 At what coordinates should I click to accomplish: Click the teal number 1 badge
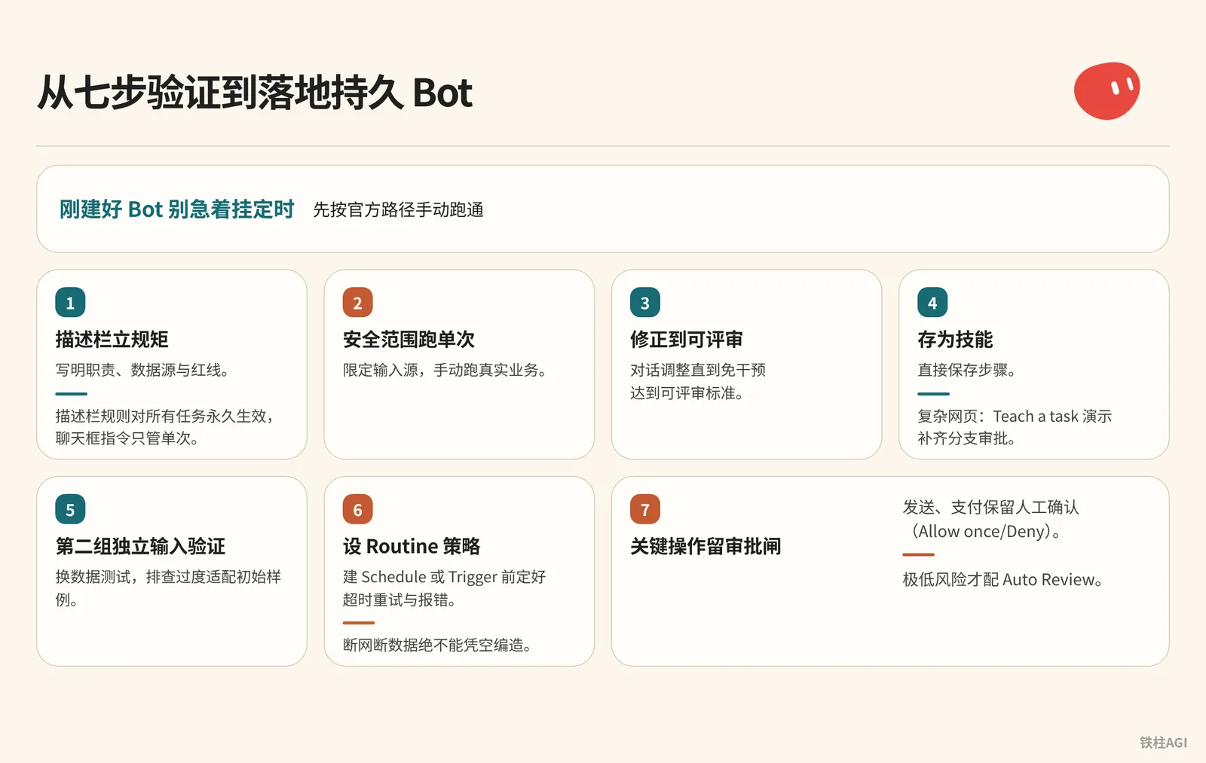pos(70,303)
